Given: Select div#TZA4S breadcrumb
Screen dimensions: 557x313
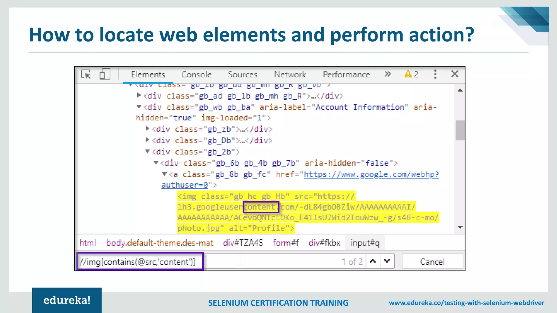Looking at the screenshot, I should coord(243,243).
